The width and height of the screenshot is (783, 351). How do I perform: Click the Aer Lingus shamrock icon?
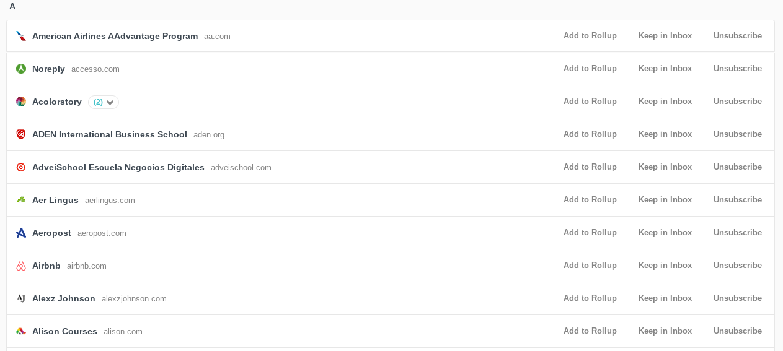click(21, 200)
